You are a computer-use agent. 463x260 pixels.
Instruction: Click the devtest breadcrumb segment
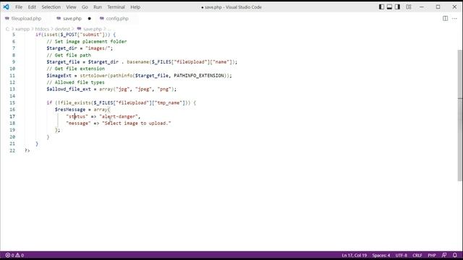coord(62,29)
